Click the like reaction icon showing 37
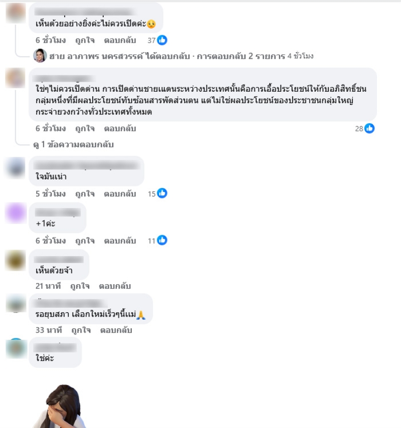 tap(162, 40)
